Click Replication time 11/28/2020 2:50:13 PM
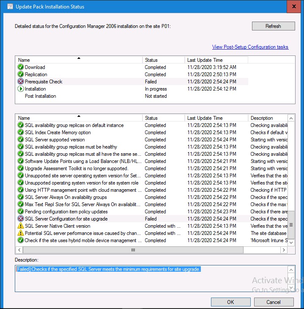304x309 pixels. [x=212, y=74]
